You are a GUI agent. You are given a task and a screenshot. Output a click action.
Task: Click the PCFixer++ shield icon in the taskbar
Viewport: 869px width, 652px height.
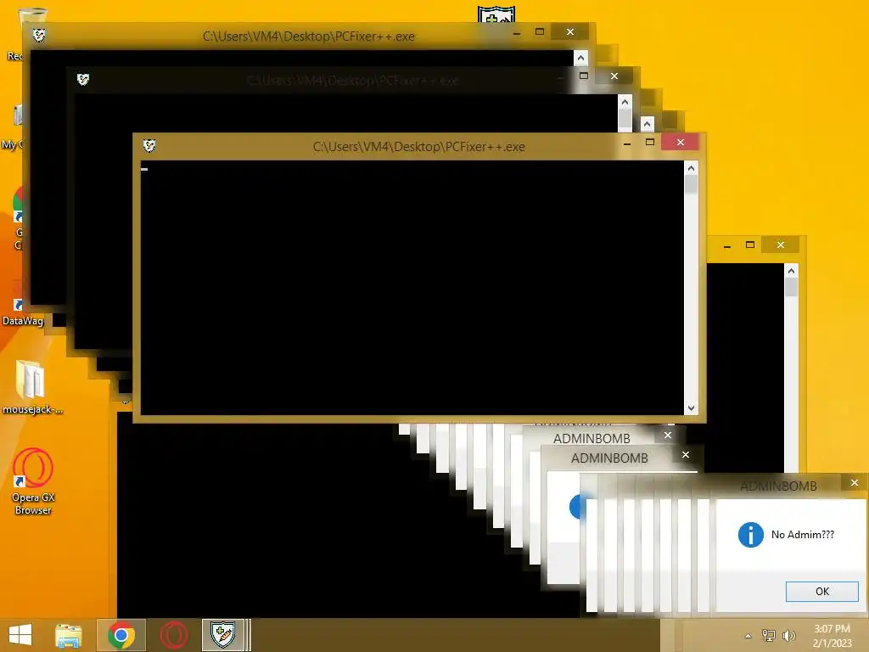click(x=223, y=635)
